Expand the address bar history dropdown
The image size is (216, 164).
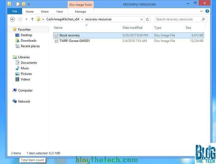click(x=142, y=19)
